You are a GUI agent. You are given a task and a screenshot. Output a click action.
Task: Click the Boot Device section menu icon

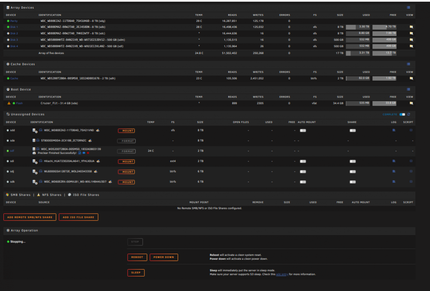tap(408, 89)
